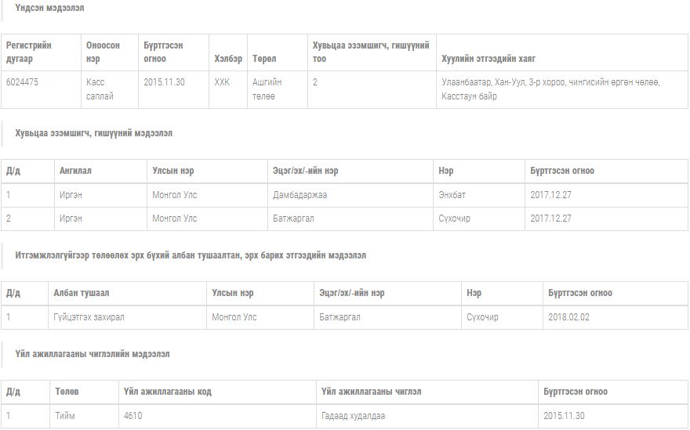Click the Үйл ажиллагааны чиглэлийн мэдээлэл heading
Screen dimensions: 690x430
92,354
